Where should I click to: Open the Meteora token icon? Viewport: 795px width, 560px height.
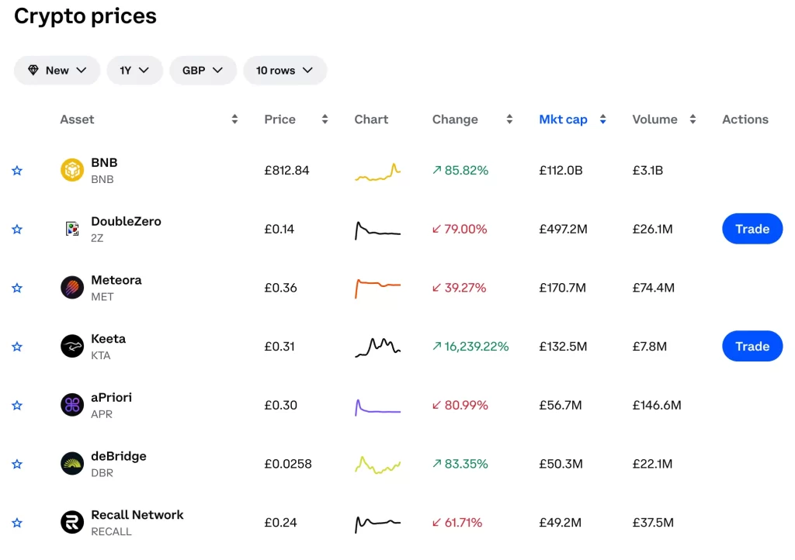coord(72,288)
